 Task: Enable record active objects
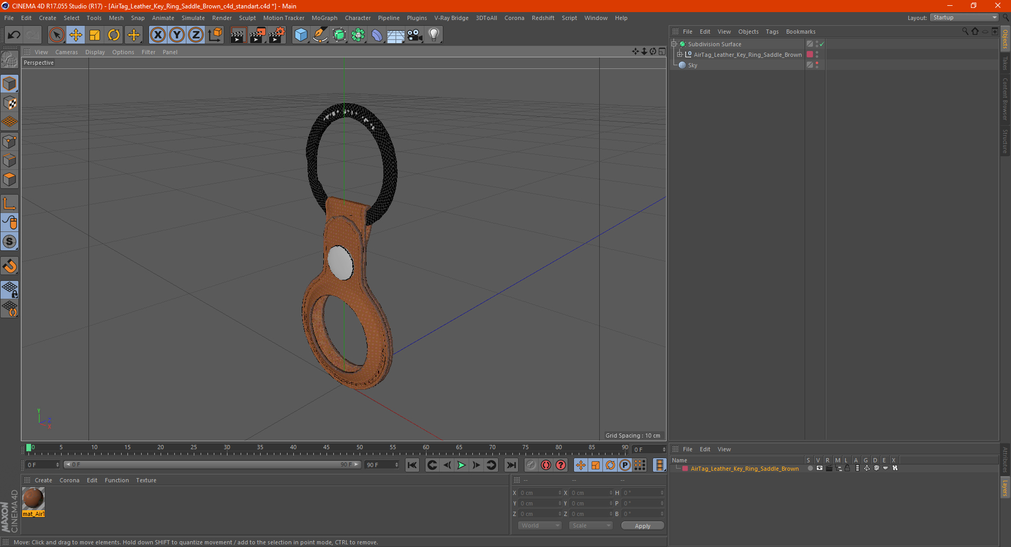pos(531,465)
